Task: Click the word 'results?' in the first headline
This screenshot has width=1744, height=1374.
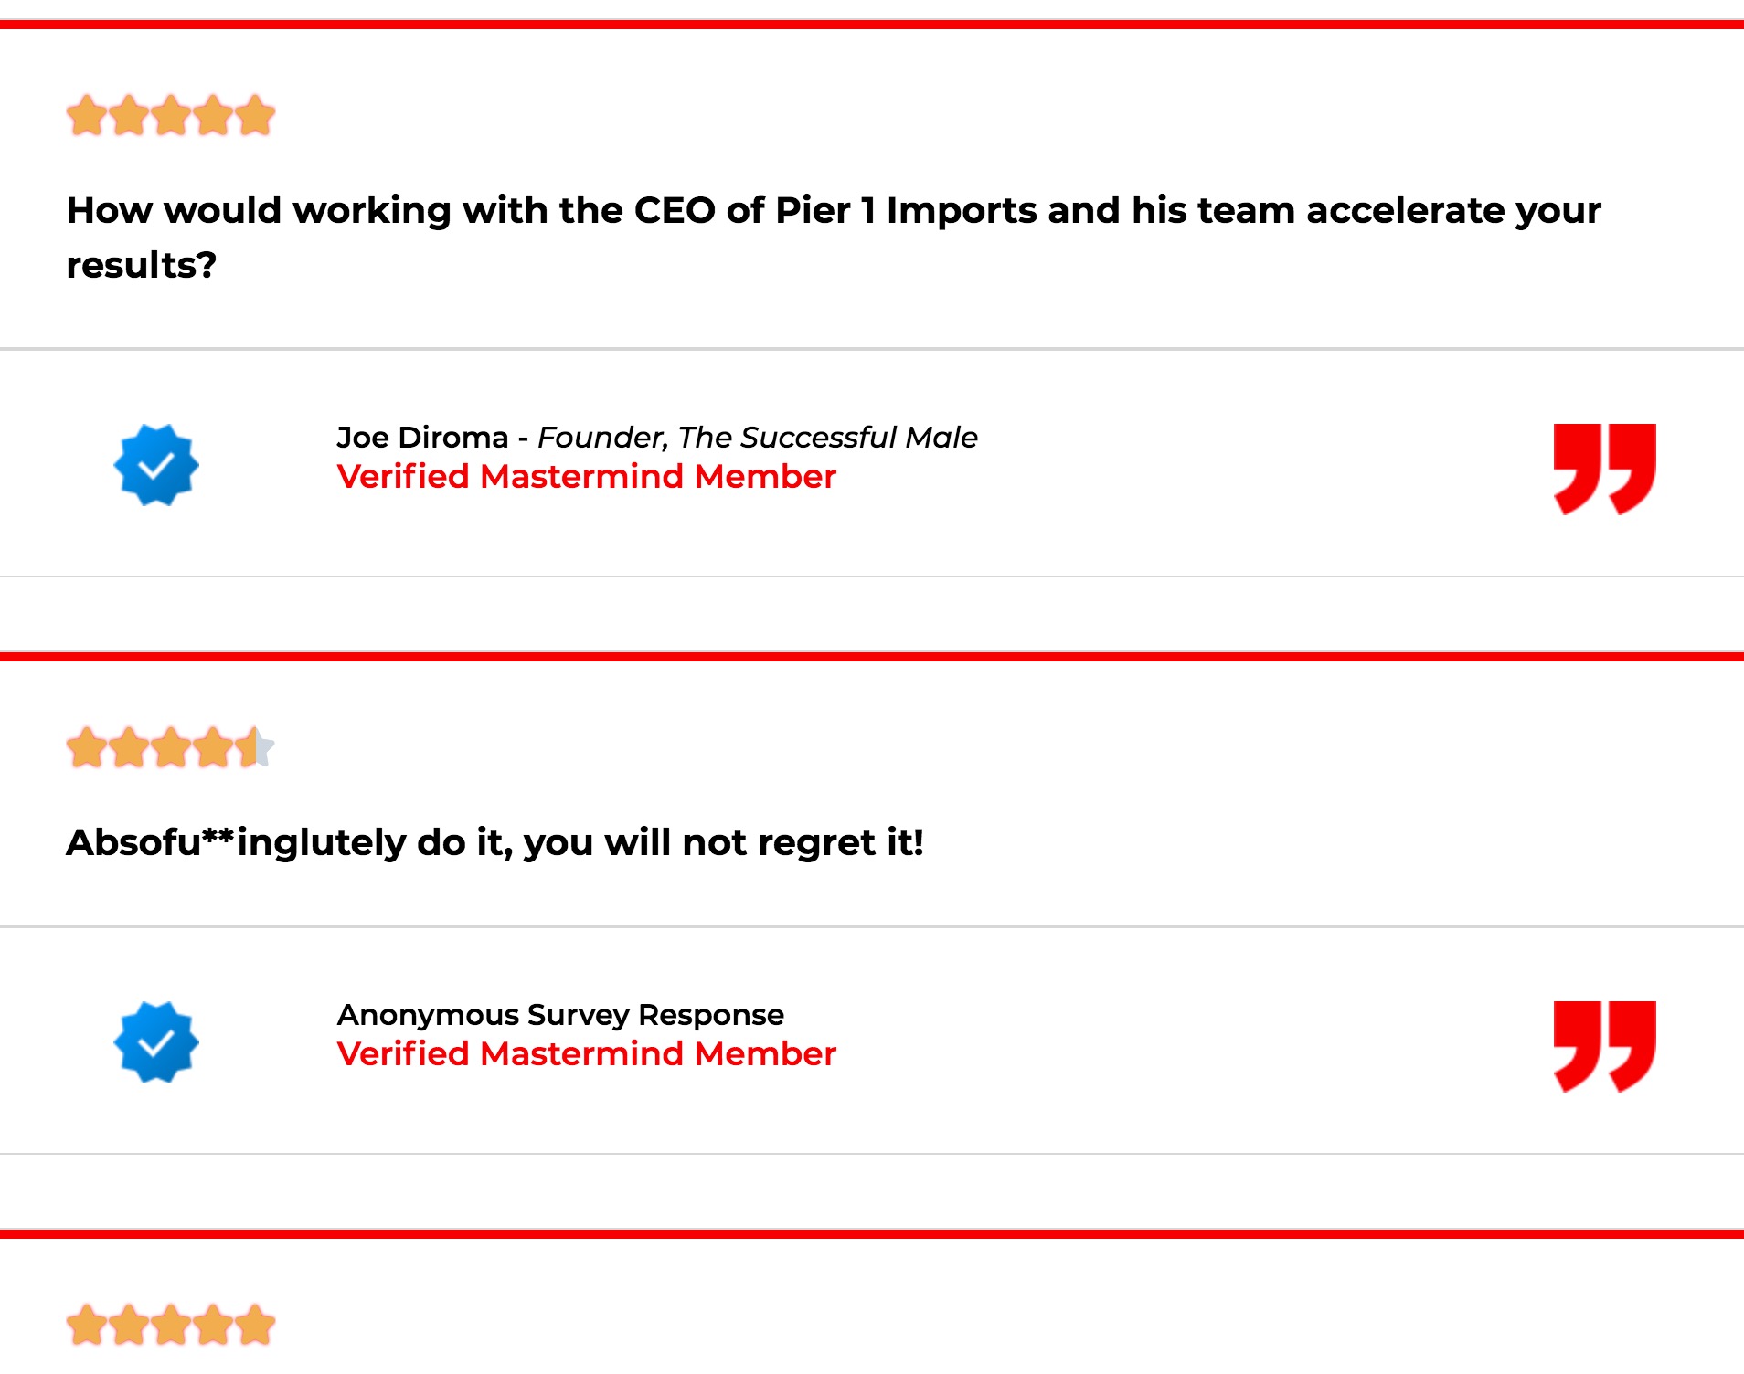Action: tap(142, 266)
